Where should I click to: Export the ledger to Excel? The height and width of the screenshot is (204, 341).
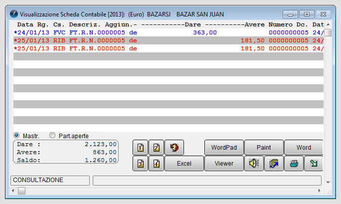click(184, 163)
